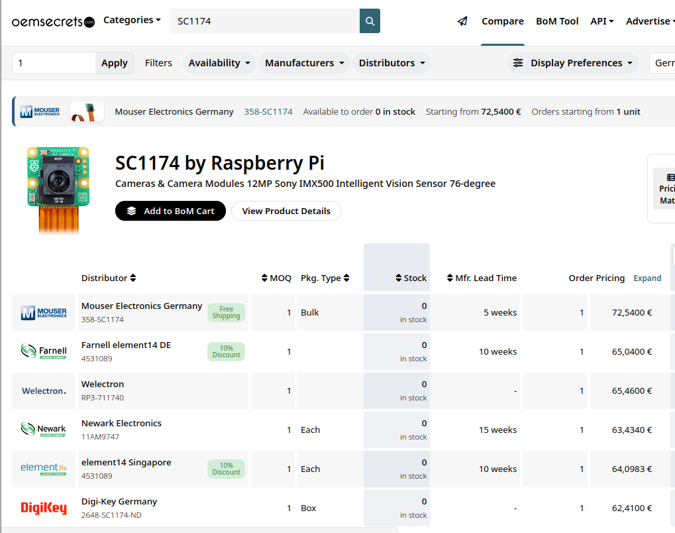675x533 pixels.
Task: Click the Newark logo in table
Action: point(44,430)
